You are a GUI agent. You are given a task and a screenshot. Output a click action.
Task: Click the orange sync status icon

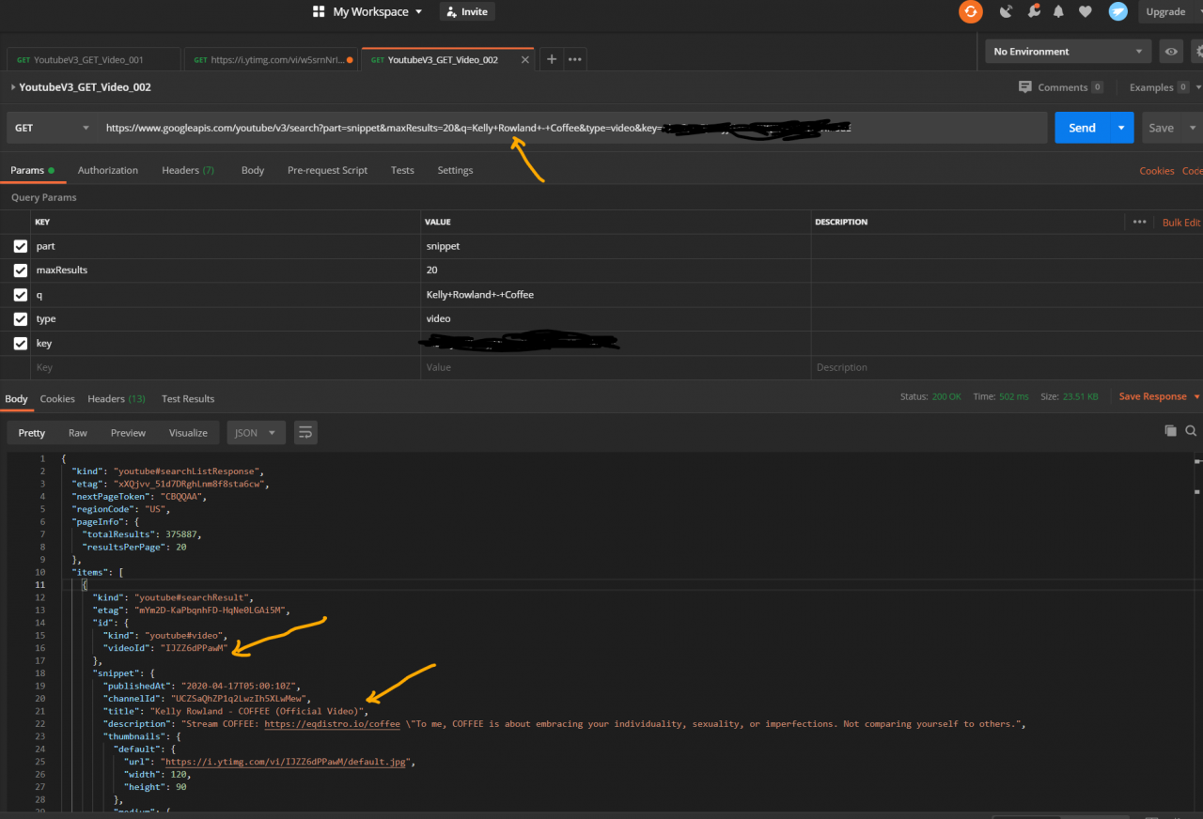[970, 11]
